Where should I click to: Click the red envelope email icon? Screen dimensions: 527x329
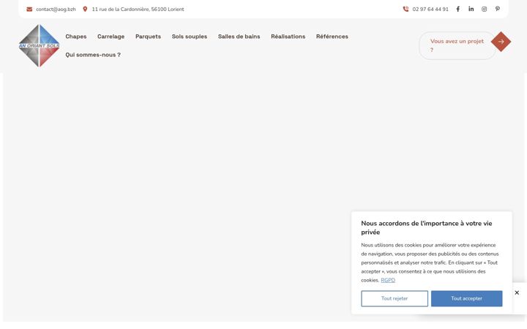(29, 9)
